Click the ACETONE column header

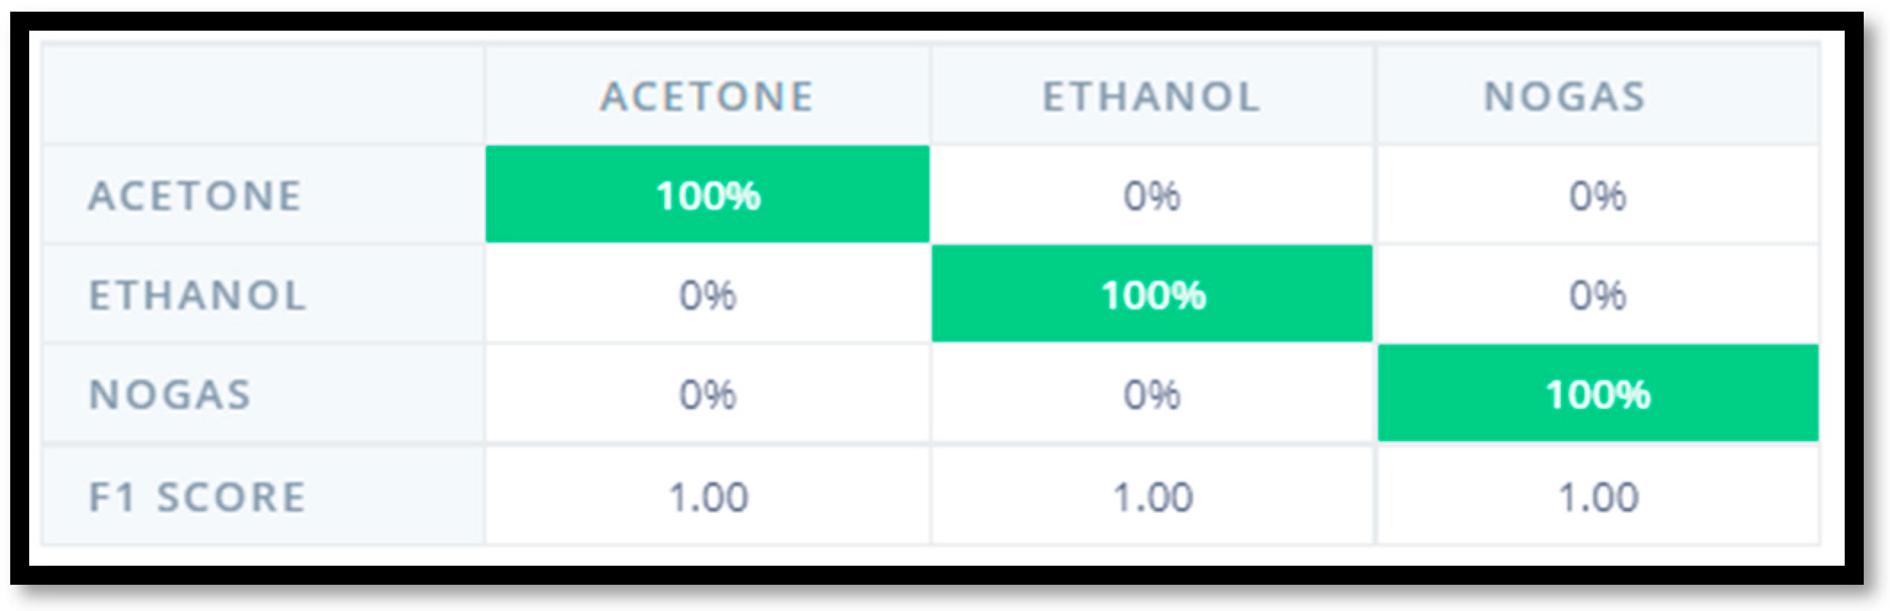707,97
